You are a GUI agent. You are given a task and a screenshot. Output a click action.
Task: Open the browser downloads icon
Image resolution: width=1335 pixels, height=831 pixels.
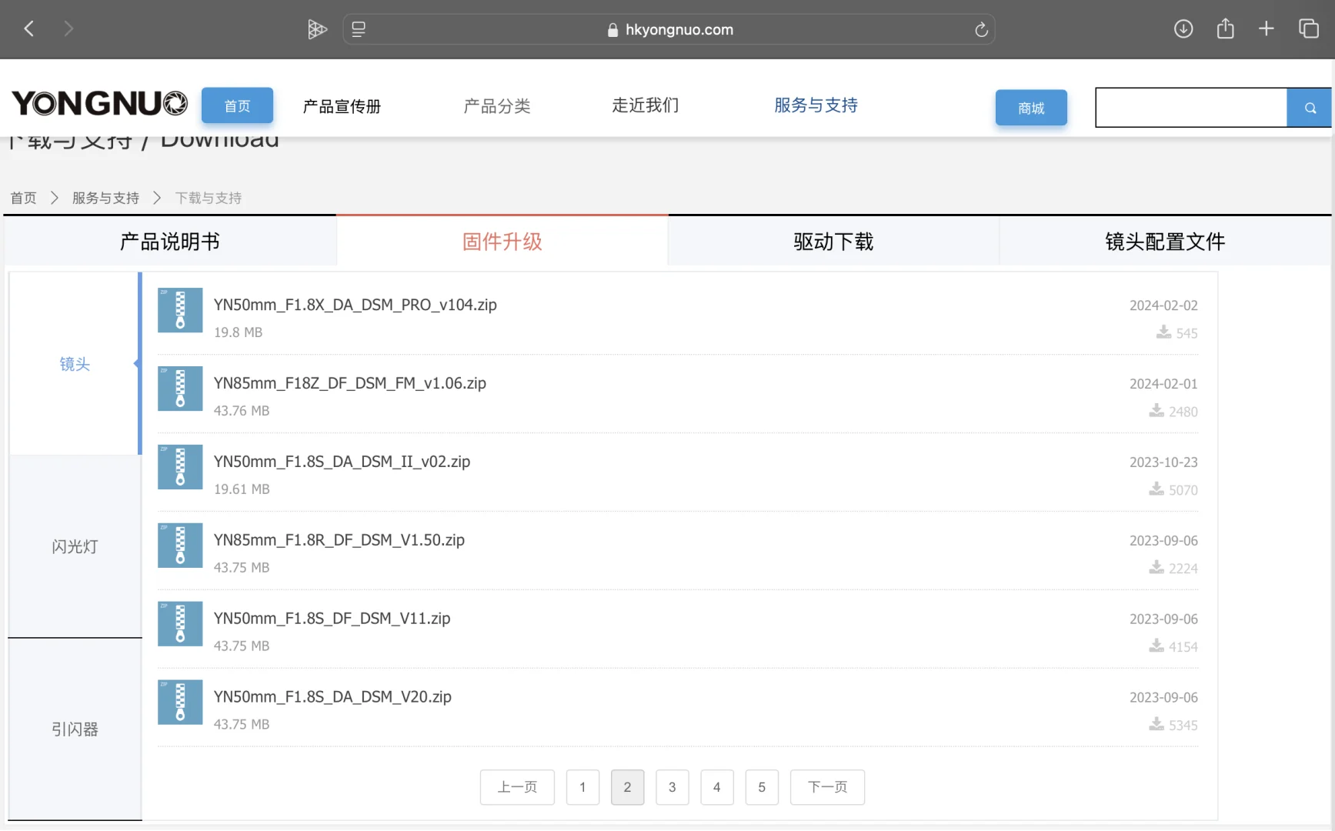[x=1183, y=29]
